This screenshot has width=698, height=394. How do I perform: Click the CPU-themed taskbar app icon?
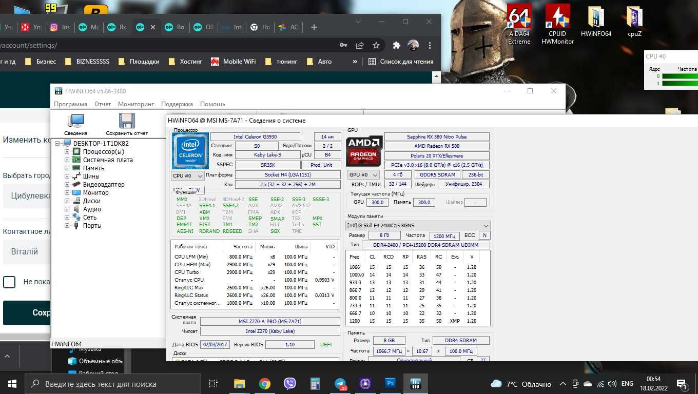[x=365, y=383]
